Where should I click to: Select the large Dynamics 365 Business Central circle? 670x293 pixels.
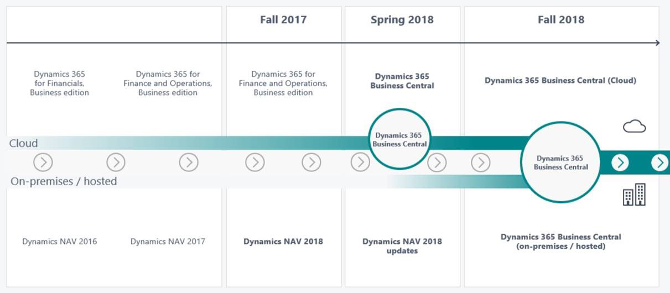coord(560,163)
